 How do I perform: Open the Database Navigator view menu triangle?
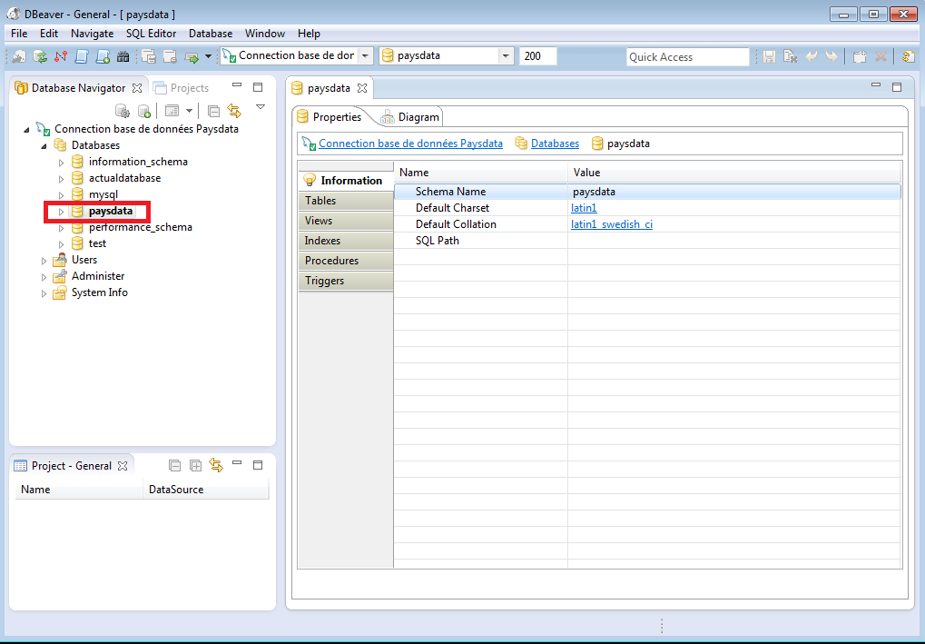261,107
